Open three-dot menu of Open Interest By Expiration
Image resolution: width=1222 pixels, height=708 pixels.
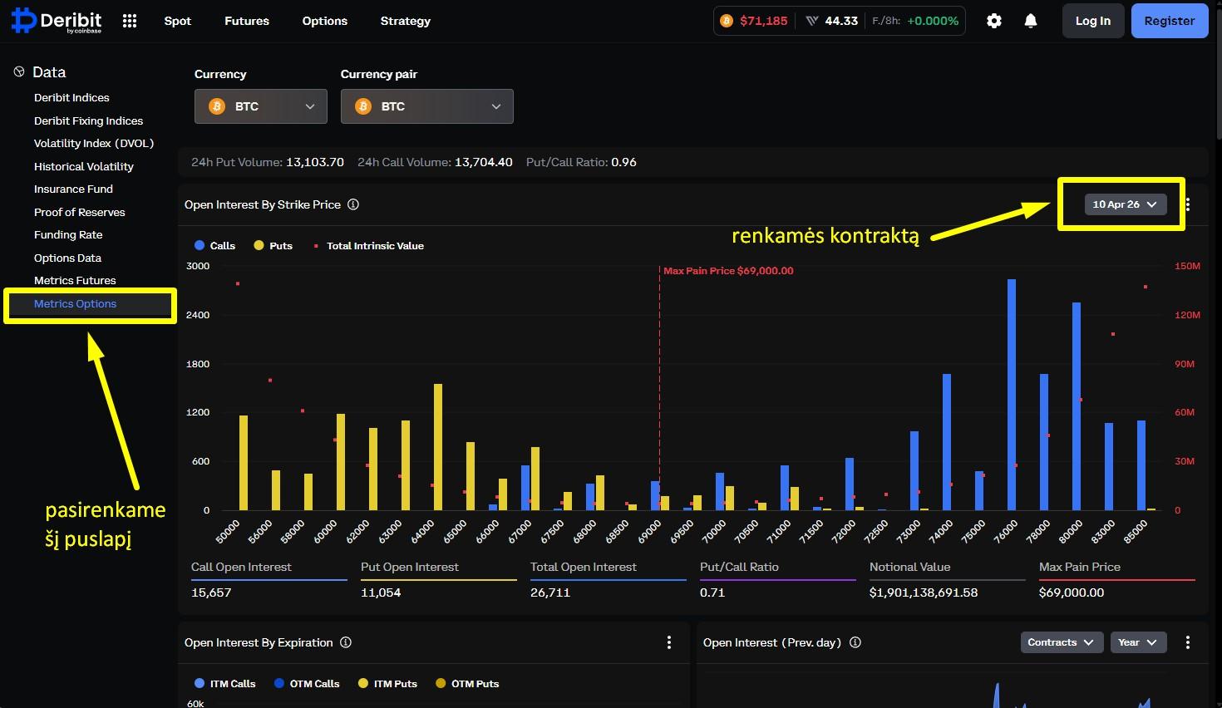point(669,642)
